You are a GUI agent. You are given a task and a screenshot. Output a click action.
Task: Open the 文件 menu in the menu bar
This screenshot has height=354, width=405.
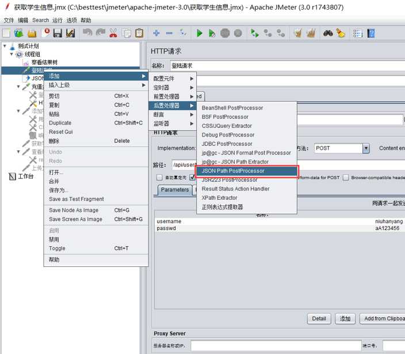pos(9,20)
